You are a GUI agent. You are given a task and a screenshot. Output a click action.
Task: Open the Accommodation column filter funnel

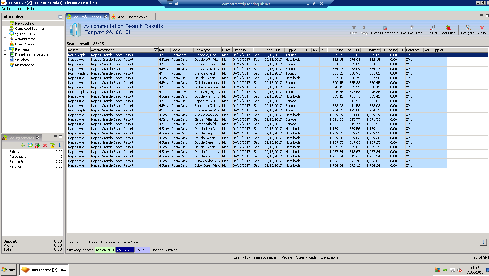(156, 50)
